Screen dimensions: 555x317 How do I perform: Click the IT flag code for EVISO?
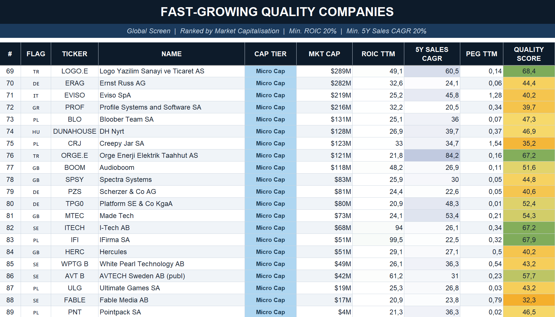pyautogui.click(x=36, y=96)
